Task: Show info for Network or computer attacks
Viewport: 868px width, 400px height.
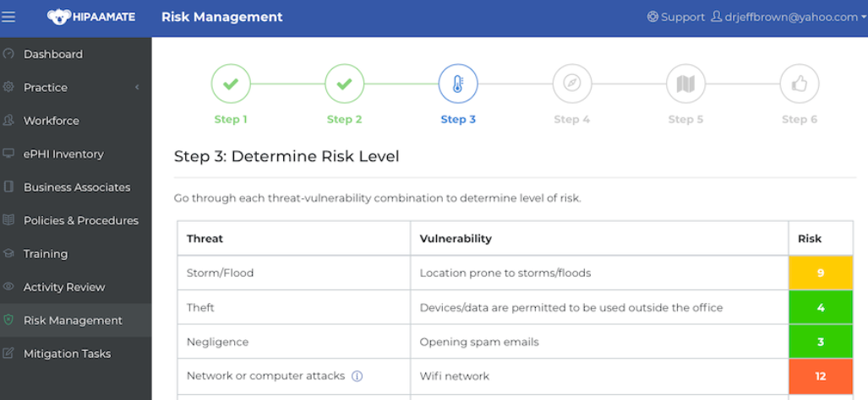Action: pos(358,376)
